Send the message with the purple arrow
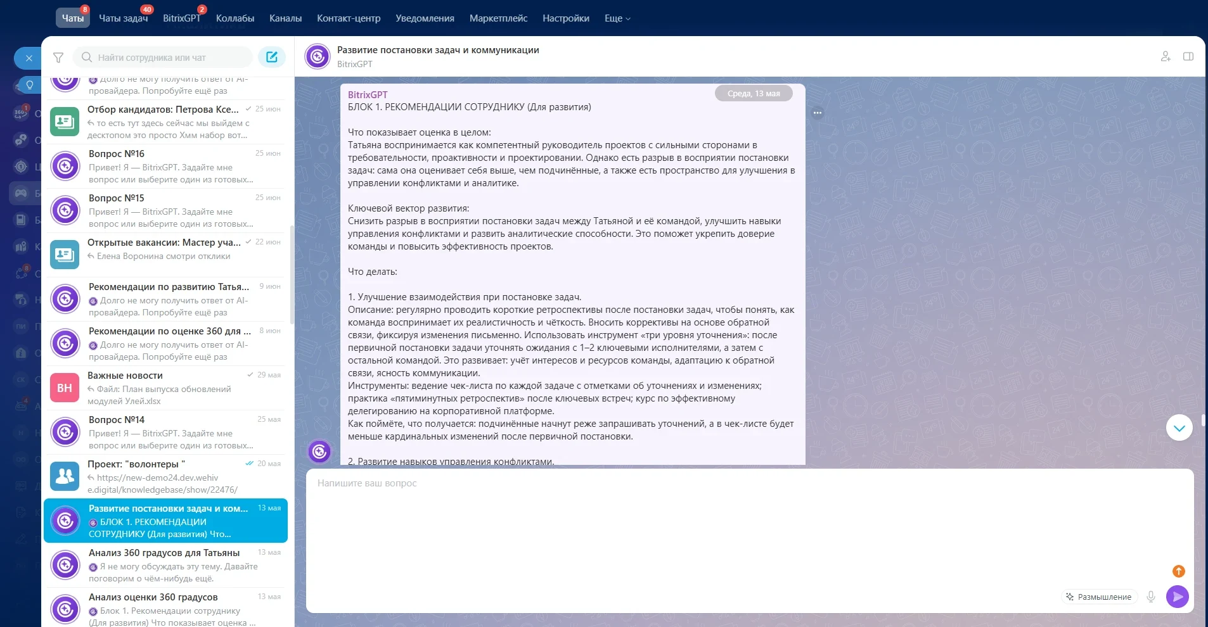 1178,597
